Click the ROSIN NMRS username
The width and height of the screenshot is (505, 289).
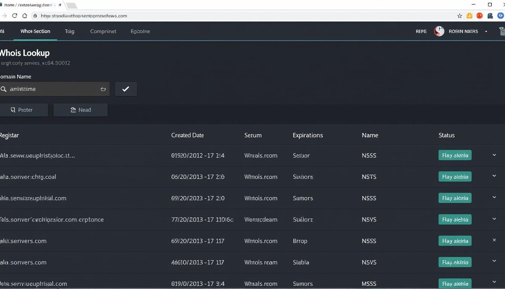pos(463,31)
